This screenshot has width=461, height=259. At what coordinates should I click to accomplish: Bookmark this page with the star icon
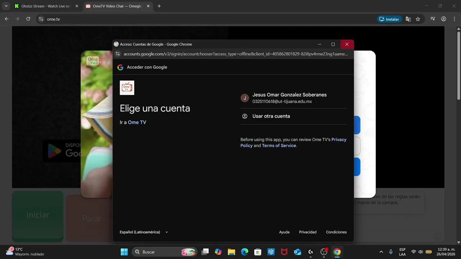418,19
